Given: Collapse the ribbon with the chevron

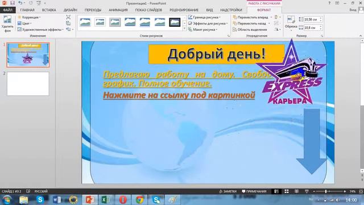Looking at the screenshot, I should (x=361, y=36).
